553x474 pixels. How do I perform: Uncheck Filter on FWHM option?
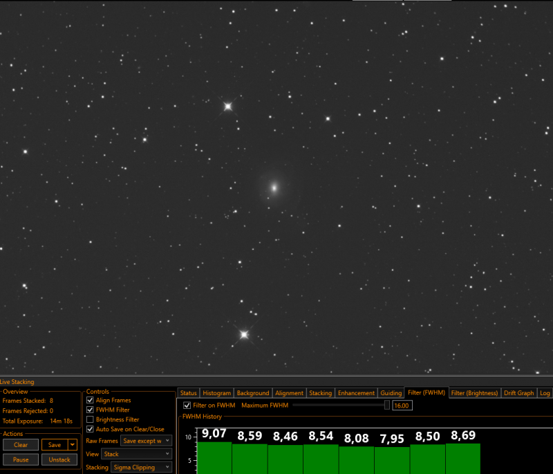click(x=187, y=405)
